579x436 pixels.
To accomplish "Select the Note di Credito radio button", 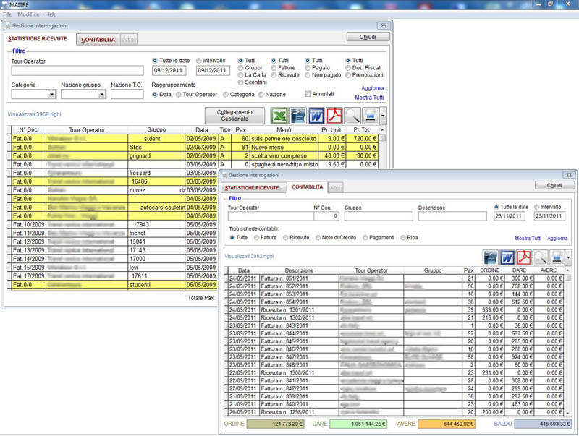I will click(x=319, y=237).
